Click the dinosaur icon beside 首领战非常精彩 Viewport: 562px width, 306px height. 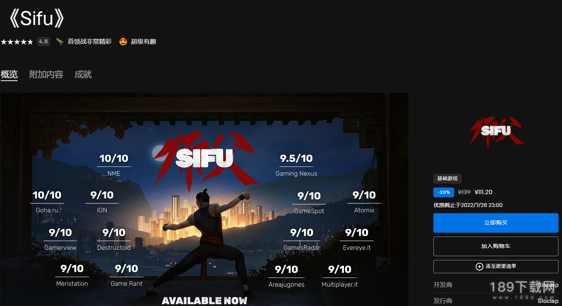click(x=59, y=41)
